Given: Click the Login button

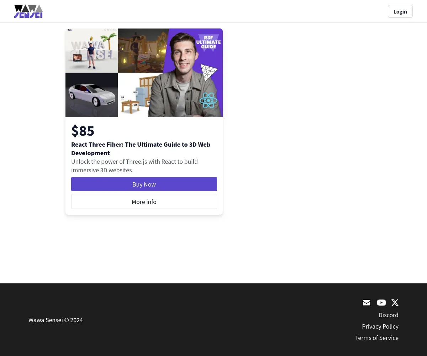Looking at the screenshot, I should click(x=400, y=11).
